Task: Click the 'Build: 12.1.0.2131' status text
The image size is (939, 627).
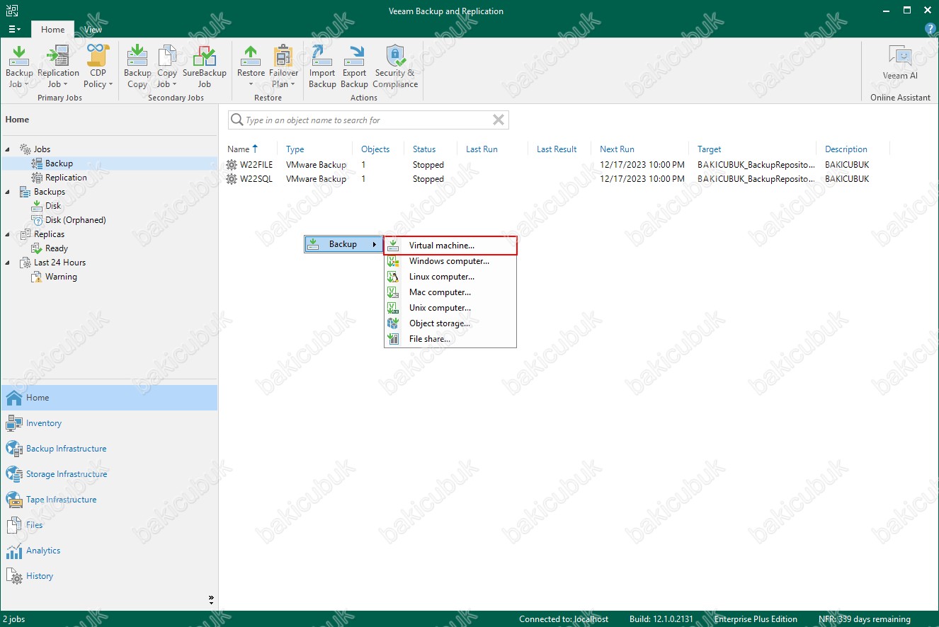Action: (x=661, y=619)
